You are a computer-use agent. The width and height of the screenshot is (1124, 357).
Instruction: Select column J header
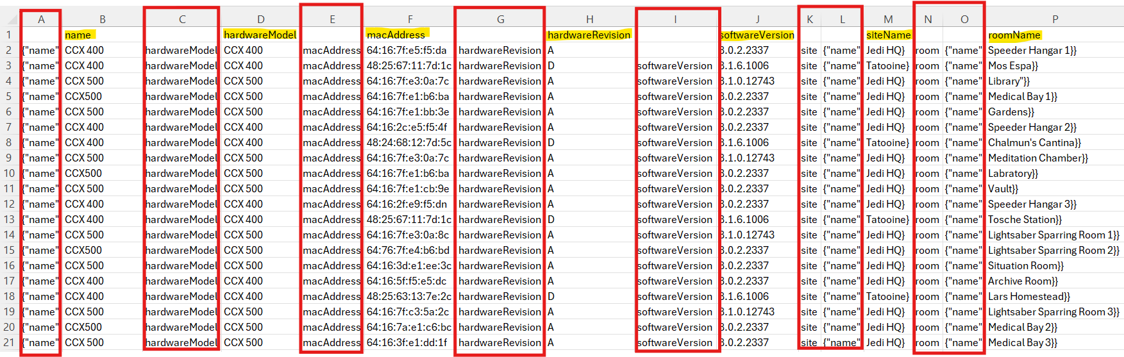point(757,19)
